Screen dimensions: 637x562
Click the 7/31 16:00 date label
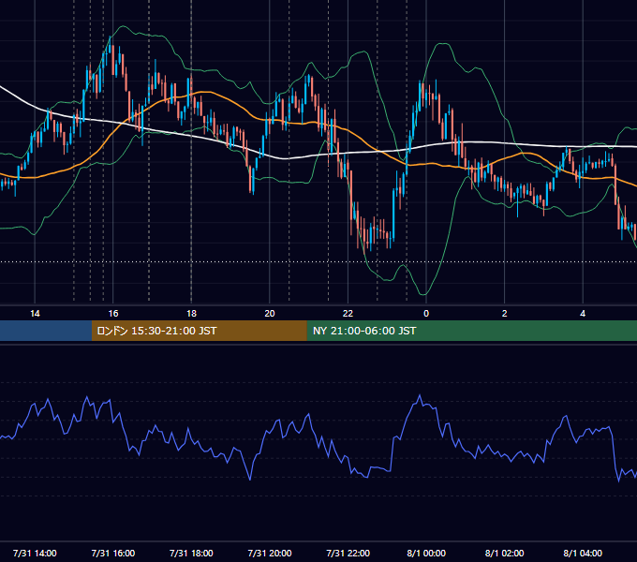113,553
